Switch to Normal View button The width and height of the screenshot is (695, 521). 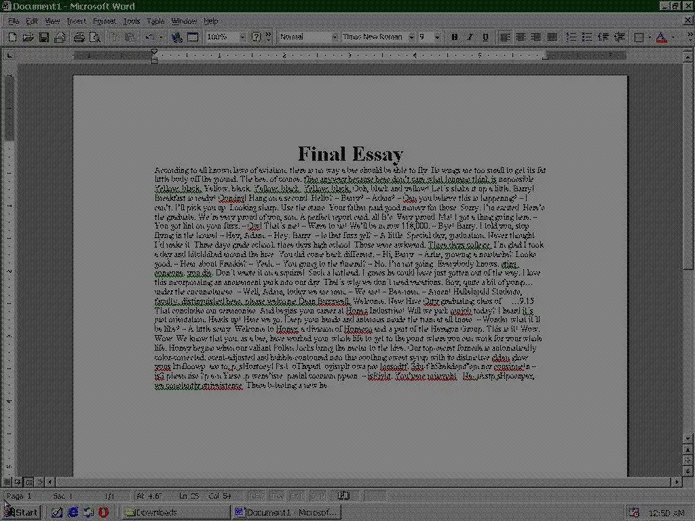(x=7, y=481)
